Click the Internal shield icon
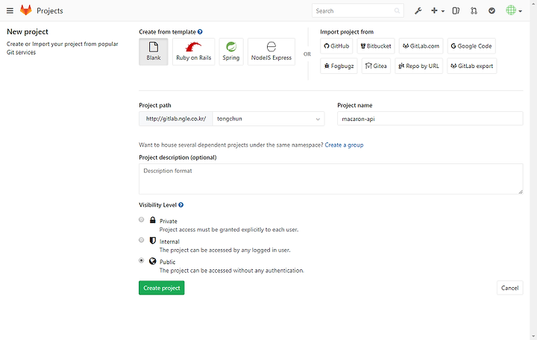537x340 pixels. 153,240
